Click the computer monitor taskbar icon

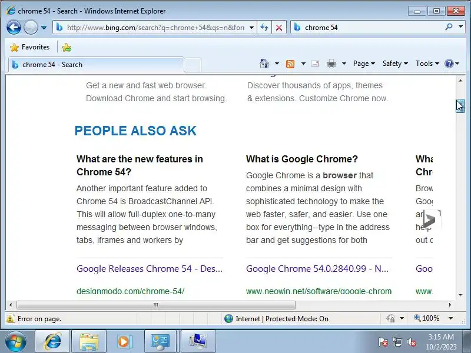coord(198,342)
